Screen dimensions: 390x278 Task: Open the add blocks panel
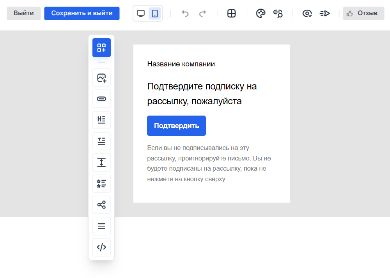point(101,48)
